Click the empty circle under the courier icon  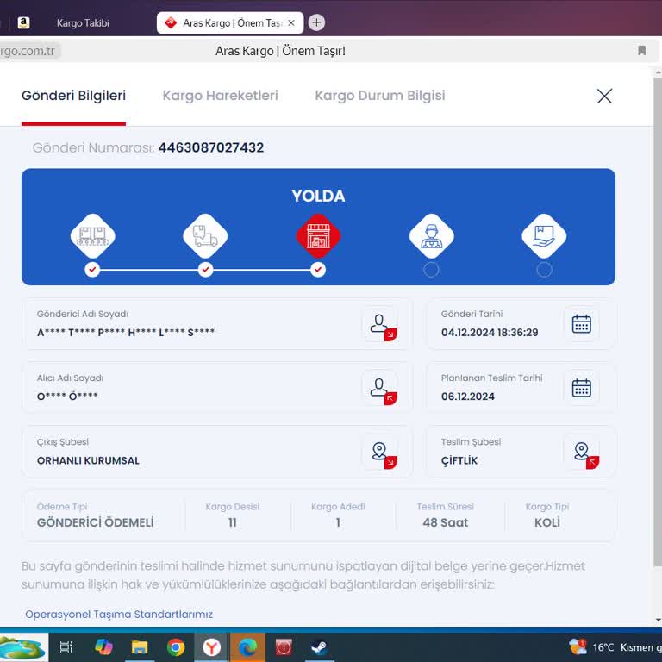(x=431, y=269)
